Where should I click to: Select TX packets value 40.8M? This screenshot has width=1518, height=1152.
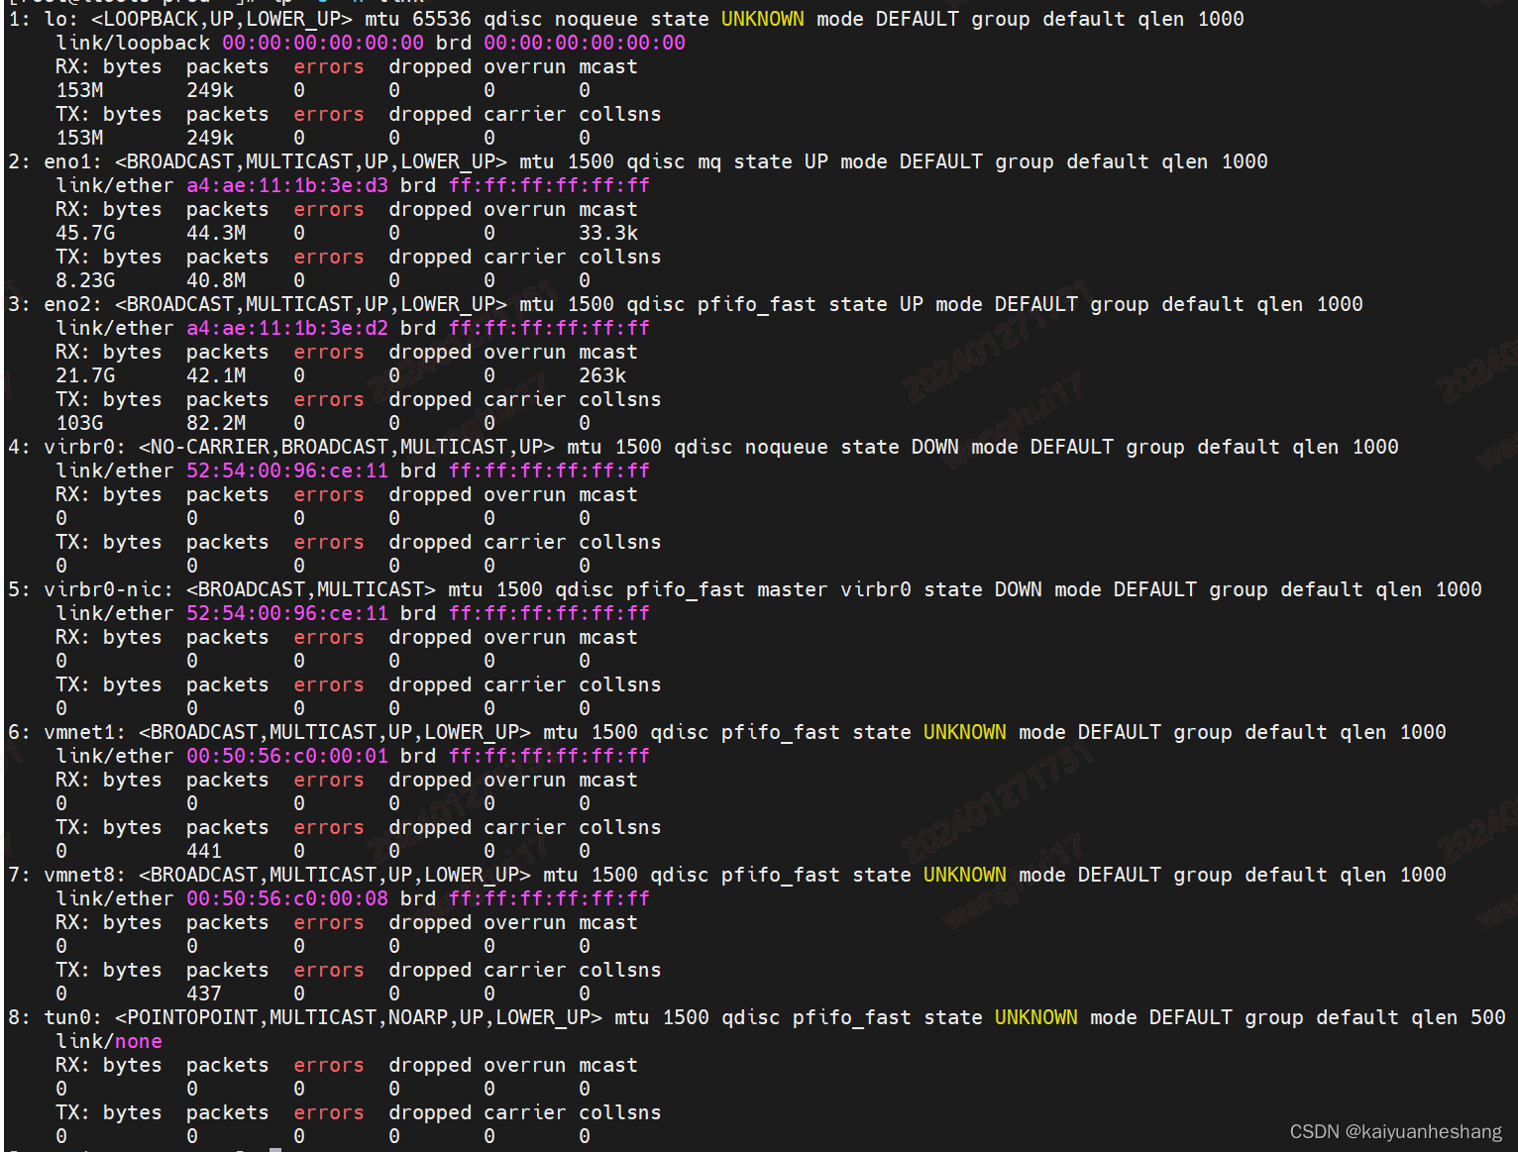(x=216, y=280)
